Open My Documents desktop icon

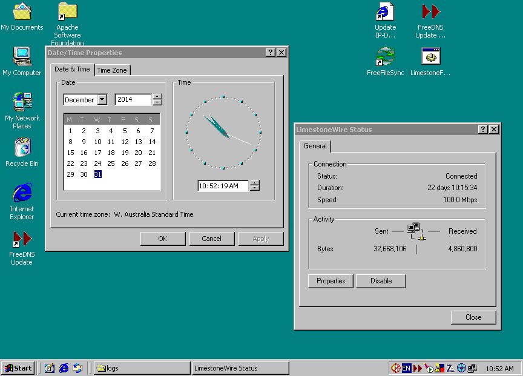click(x=22, y=16)
